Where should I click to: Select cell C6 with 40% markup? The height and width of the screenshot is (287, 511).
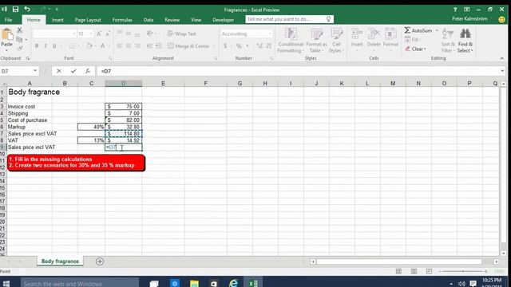click(x=91, y=127)
